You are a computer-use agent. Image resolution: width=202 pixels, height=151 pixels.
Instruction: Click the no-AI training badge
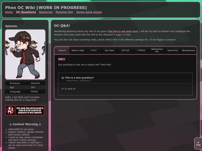25,110
